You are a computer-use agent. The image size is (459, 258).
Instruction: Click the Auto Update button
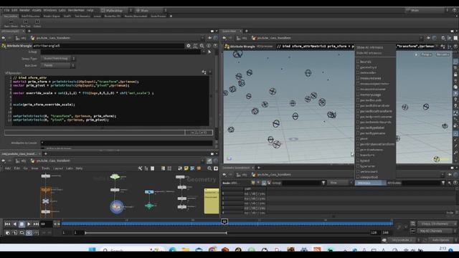pyautogui.click(x=440, y=240)
